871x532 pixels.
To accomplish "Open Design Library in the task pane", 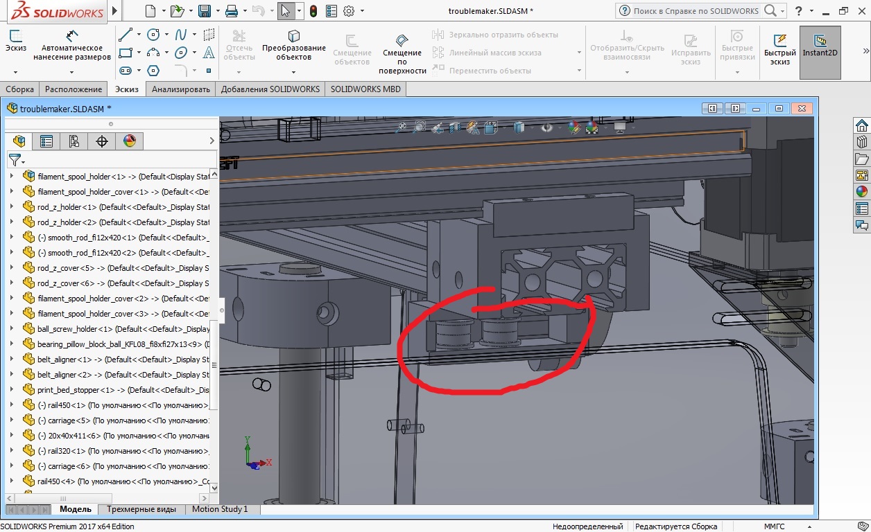I will (x=862, y=142).
